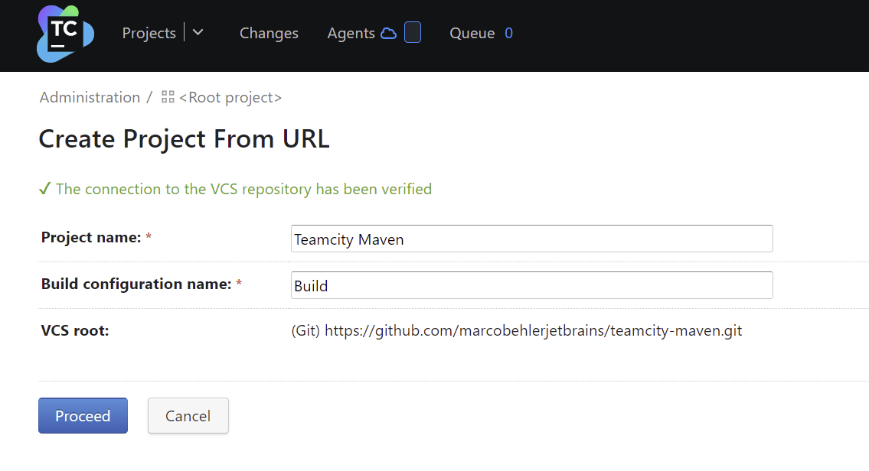Go to the Changes tab

[x=269, y=33]
